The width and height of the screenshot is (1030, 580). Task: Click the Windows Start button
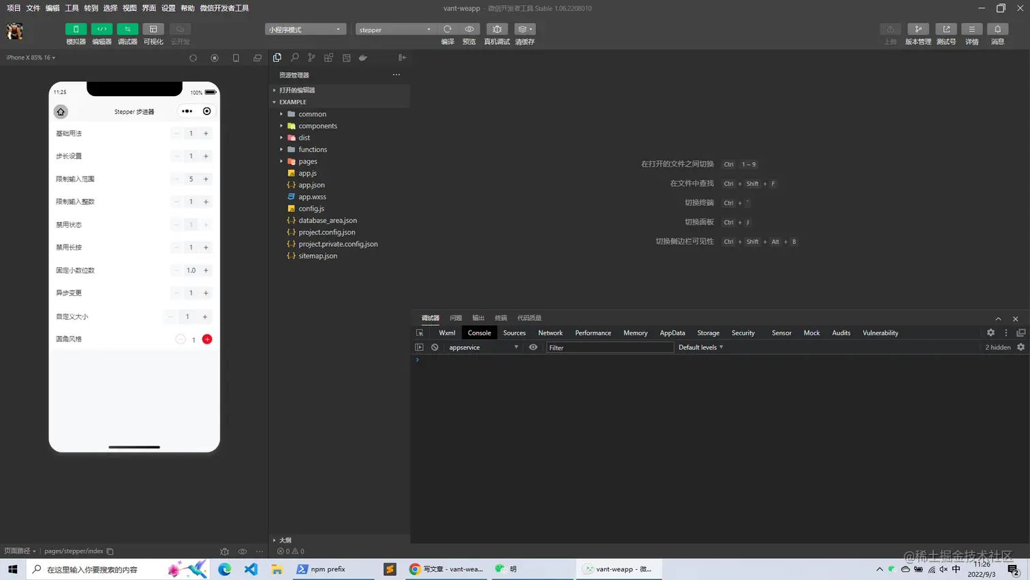pos(12,569)
